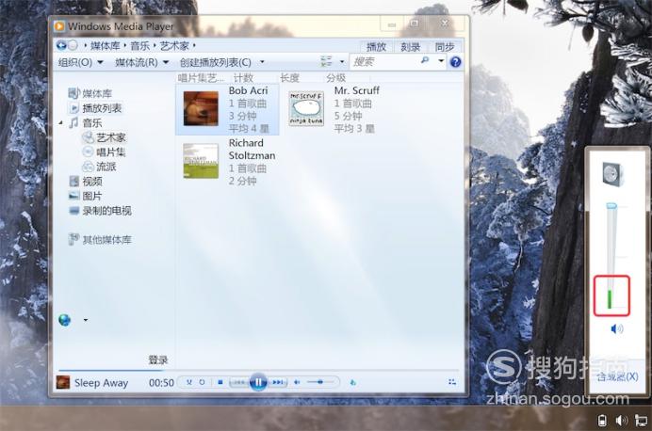The width and height of the screenshot is (652, 431).
Task: Click the player volume slider
Action: click(x=320, y=382)
